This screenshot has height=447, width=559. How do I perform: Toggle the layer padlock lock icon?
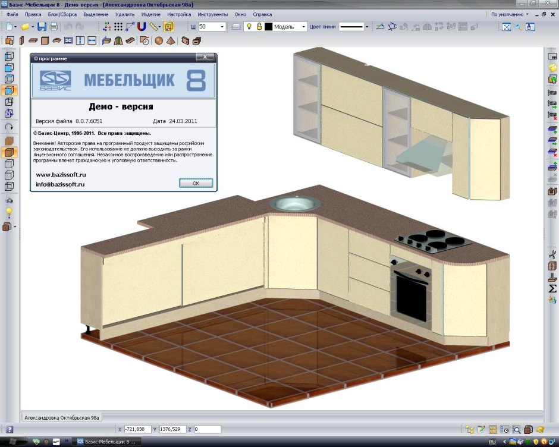pos(259,27)
